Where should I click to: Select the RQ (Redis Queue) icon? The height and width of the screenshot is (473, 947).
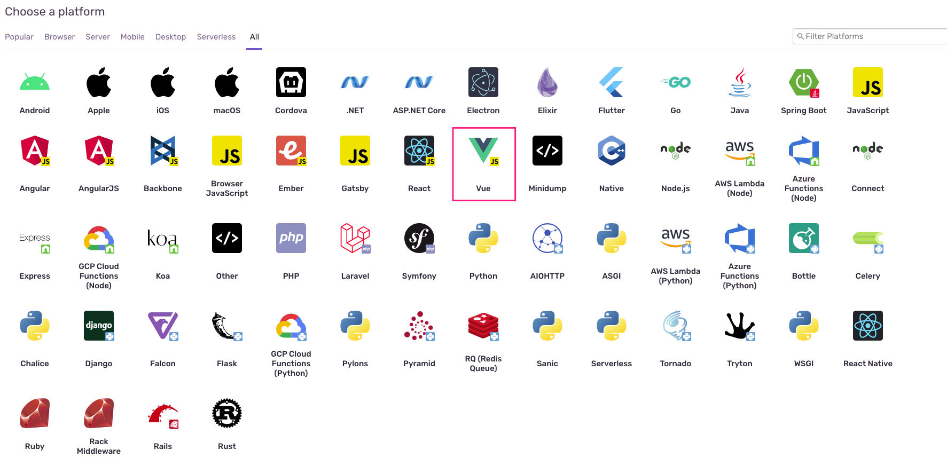483,326
